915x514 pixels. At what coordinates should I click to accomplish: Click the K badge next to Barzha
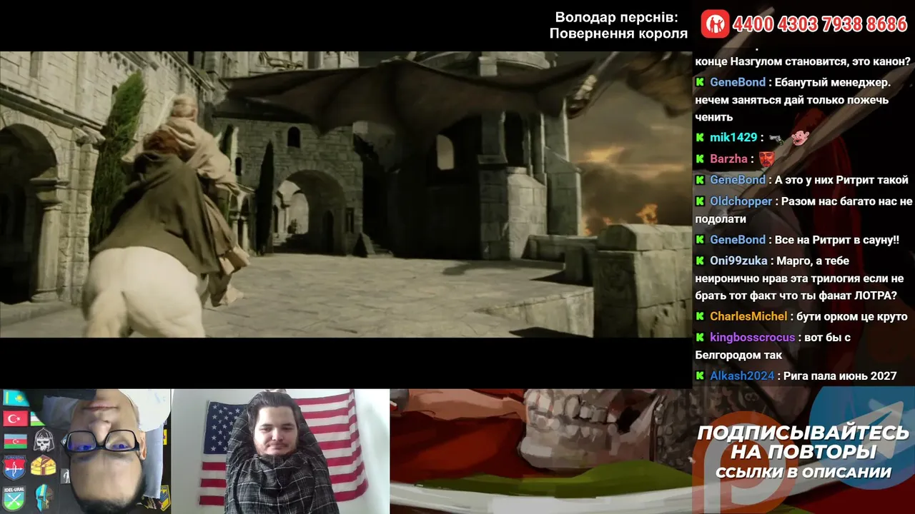(700, 158)
